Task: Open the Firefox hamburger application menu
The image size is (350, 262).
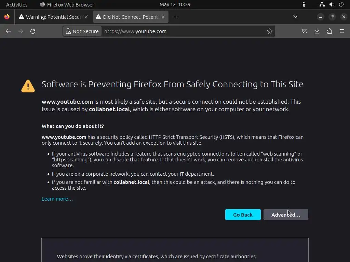Action: [x=342, y=31]
